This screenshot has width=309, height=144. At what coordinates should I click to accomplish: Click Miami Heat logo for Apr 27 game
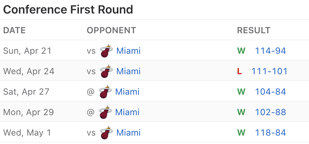coord(105,92)
